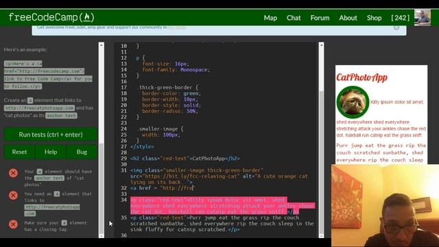
Task: Dismiss the gear announcement banner
Action: (396, 27)
